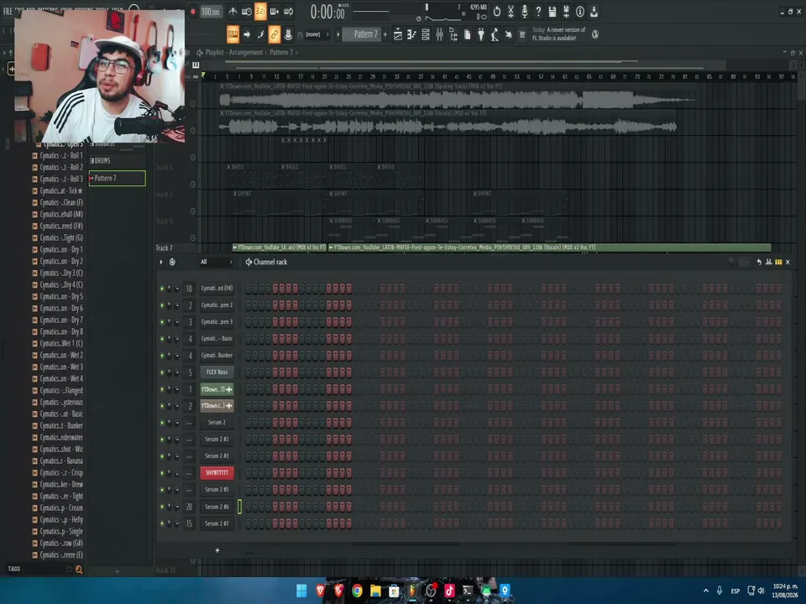Open audio editor scissors icon
806x604 pixels.
coord(511,11)
